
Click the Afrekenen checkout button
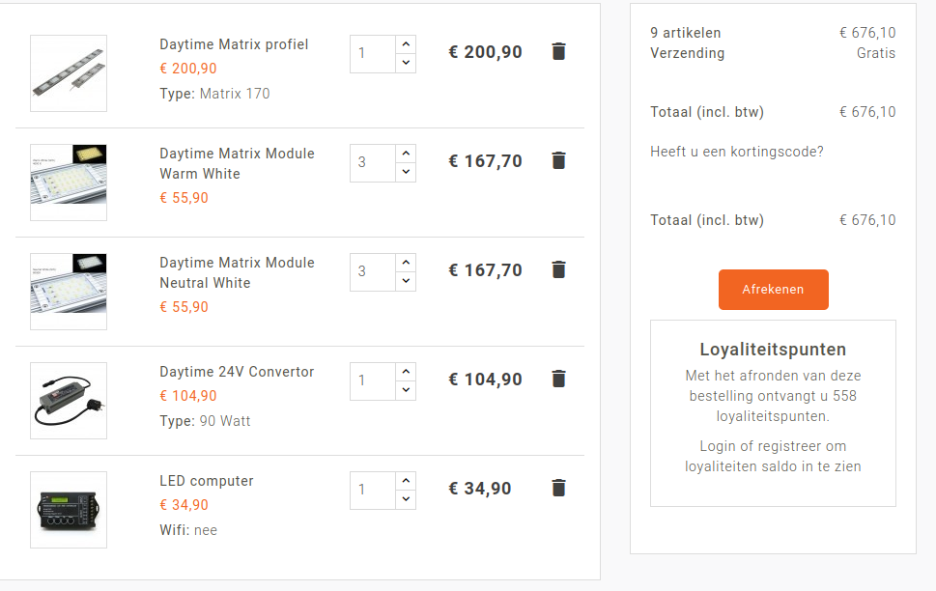click(x=773, y=290)
